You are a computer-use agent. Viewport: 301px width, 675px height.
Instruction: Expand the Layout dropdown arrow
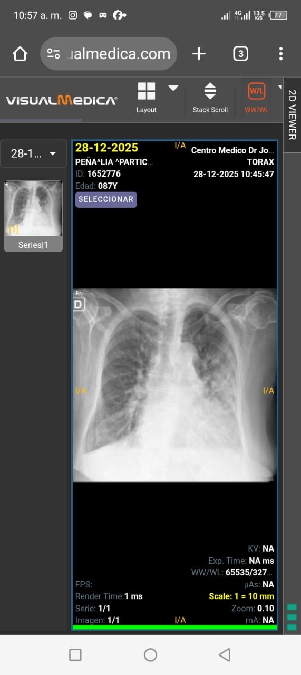[x=173, y=88]
